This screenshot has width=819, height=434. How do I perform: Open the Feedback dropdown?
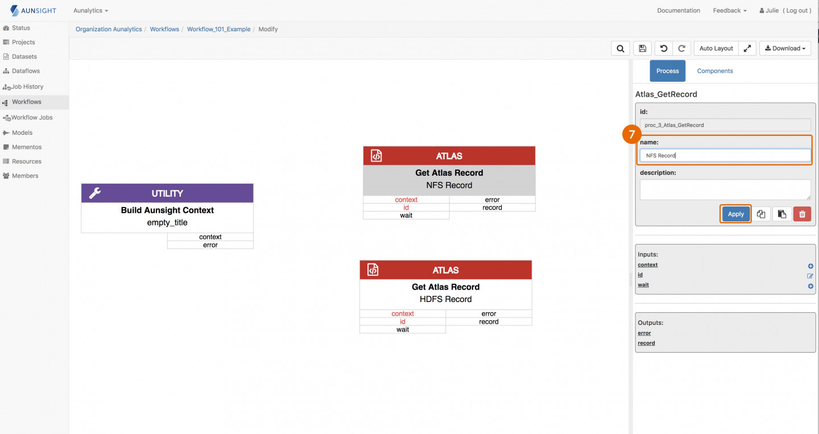coord(730,10)
